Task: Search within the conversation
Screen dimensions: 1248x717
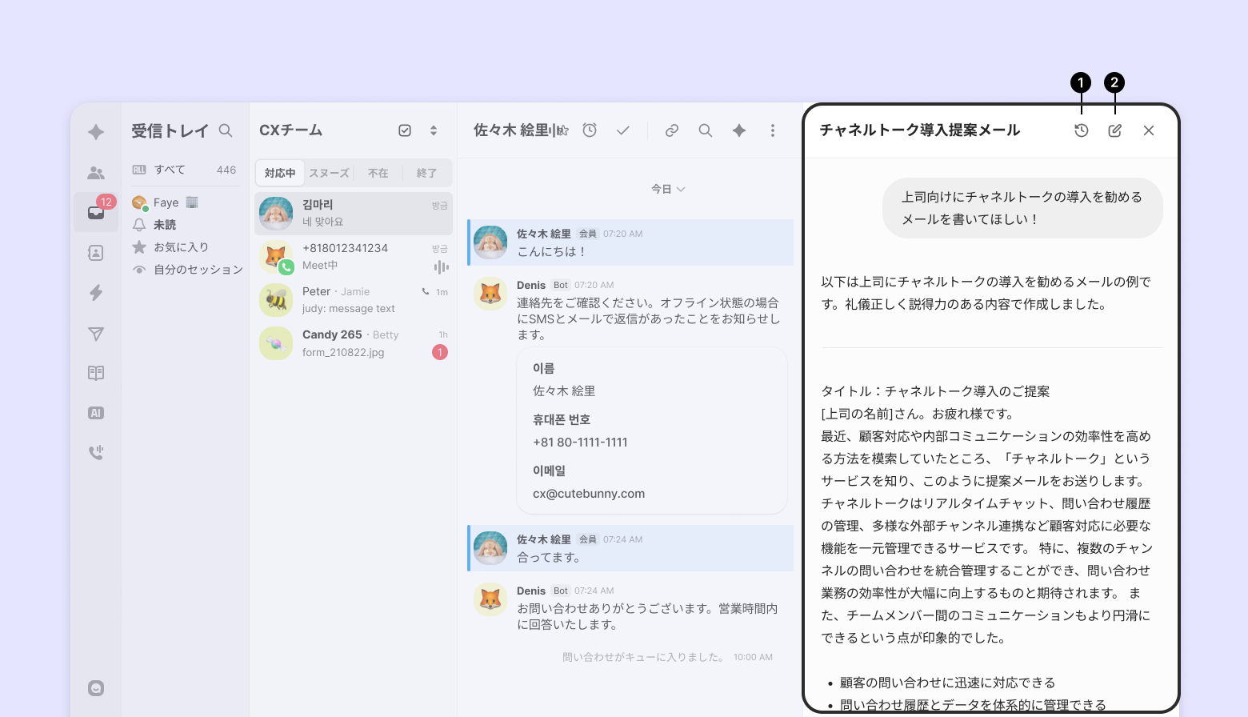Action: click(706, 130)
